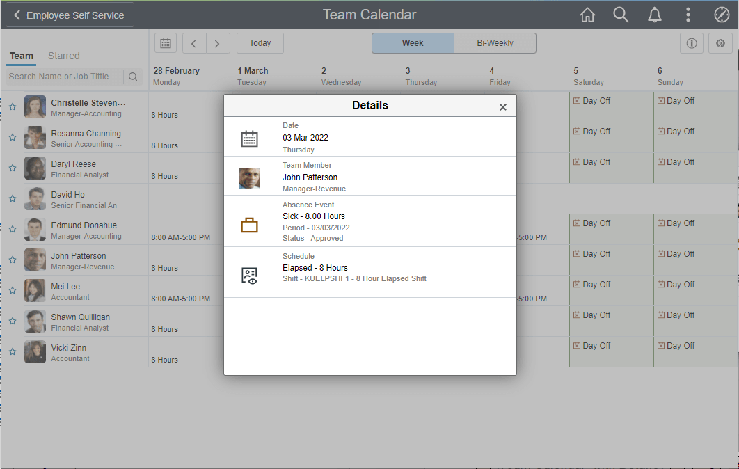Toggle the star next to Vicki Zinn
This screenshot has height=469, width=739.
click(x=13, y=351)
